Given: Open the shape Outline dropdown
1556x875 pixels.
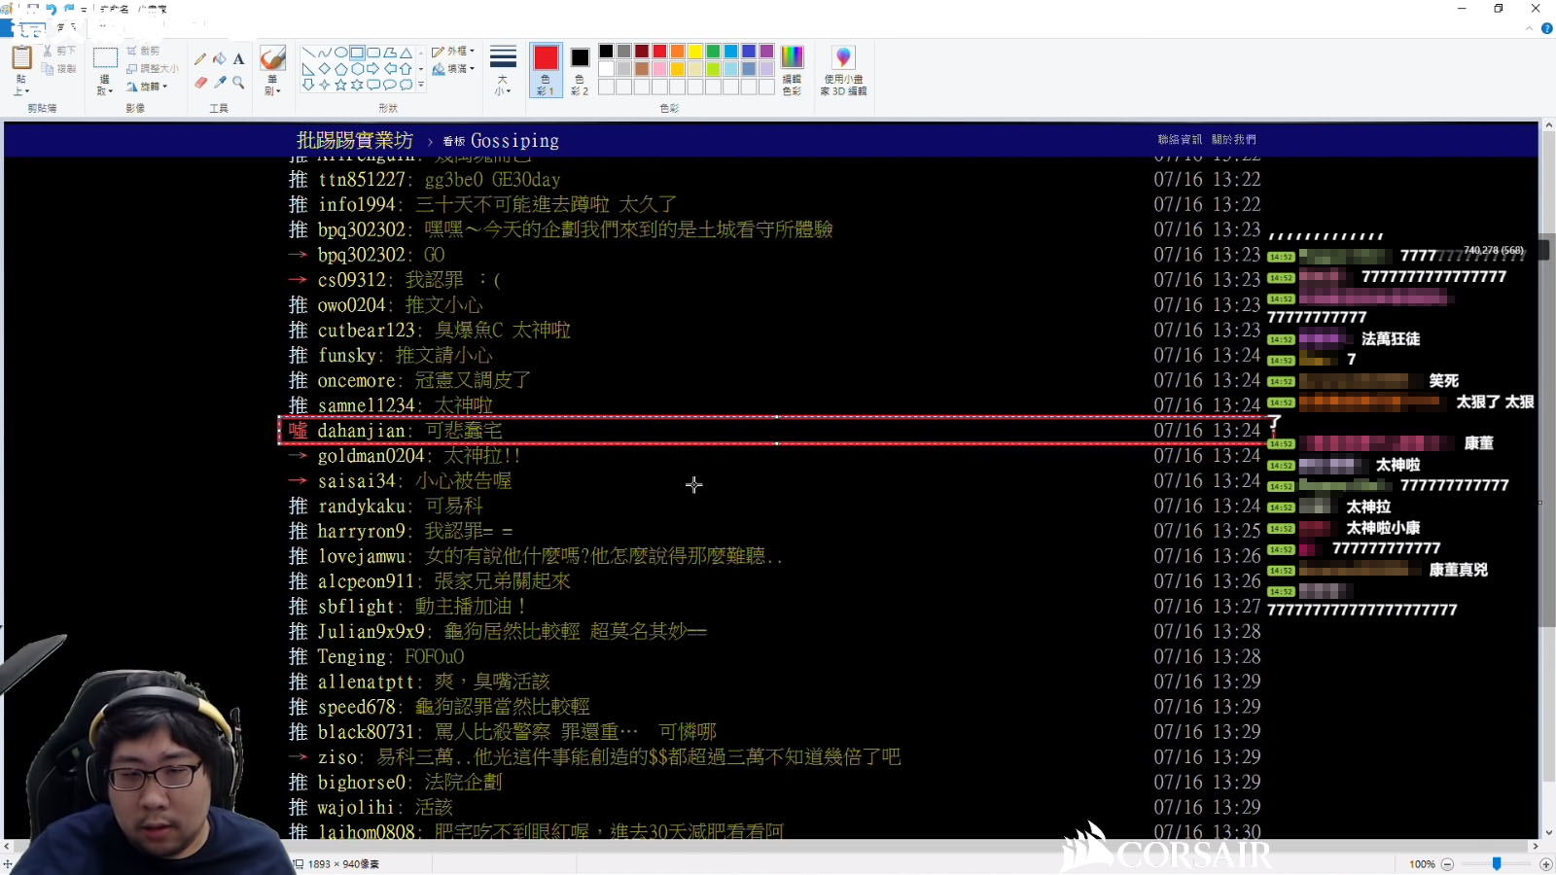Looking at the screenshot, I should [453, 52].
